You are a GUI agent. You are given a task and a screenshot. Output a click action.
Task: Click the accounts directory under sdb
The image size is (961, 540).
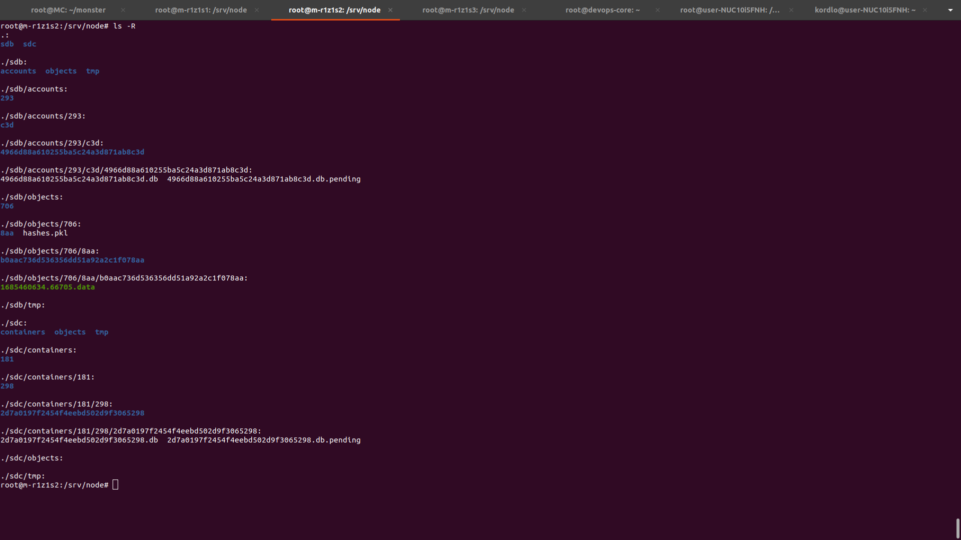[18, 71]
